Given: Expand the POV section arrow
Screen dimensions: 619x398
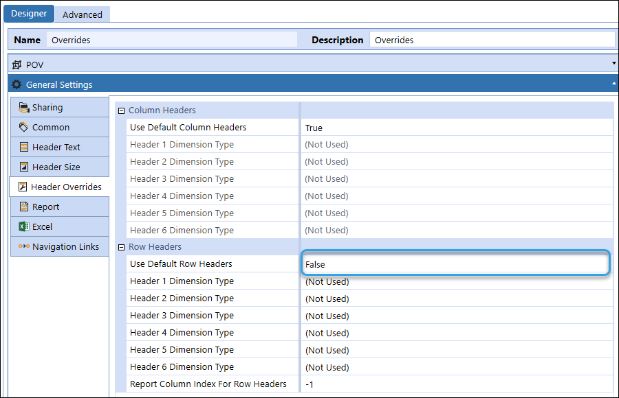Looking at the screenshot, I should tap(614, 63).
